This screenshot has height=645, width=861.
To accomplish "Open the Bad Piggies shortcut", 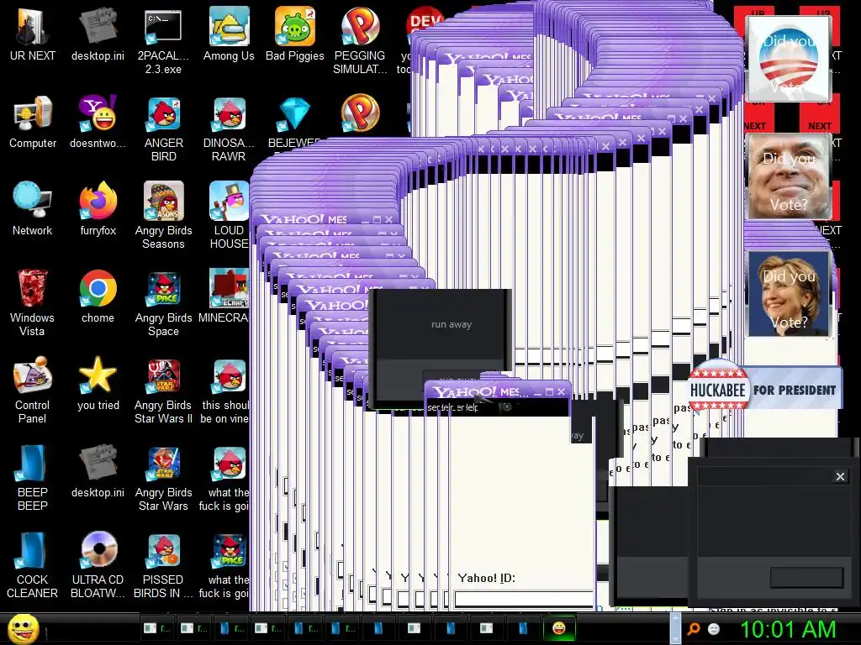I will (x=294, y=33).
